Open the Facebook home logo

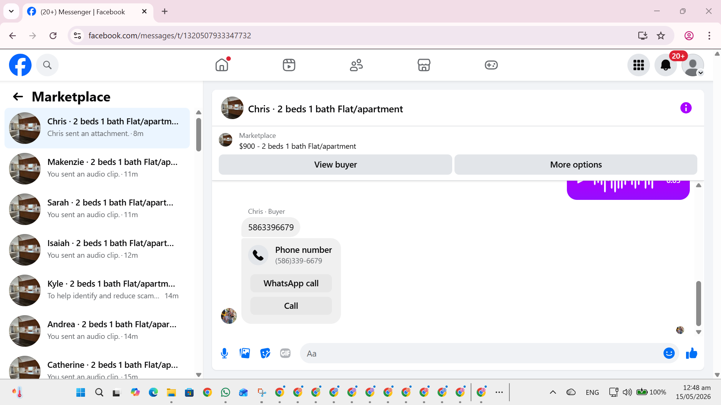point(20,65)
